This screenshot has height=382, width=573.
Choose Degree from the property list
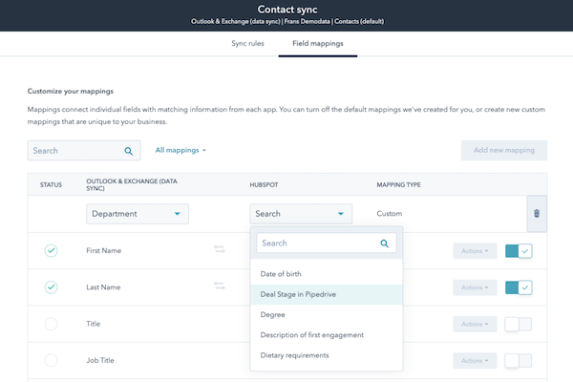327,315
